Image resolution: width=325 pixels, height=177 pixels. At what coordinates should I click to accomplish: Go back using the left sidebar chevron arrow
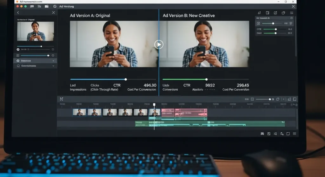[x=18, y=13]
